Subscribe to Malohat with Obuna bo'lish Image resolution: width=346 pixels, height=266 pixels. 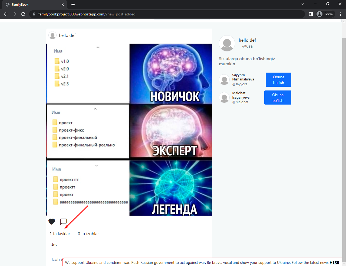(x=278, y=98)
